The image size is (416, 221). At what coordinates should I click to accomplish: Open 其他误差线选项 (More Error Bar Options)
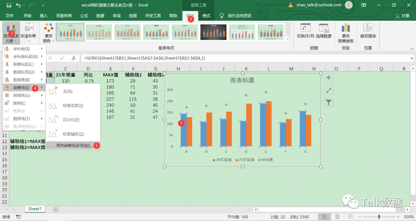click(71, 145)
